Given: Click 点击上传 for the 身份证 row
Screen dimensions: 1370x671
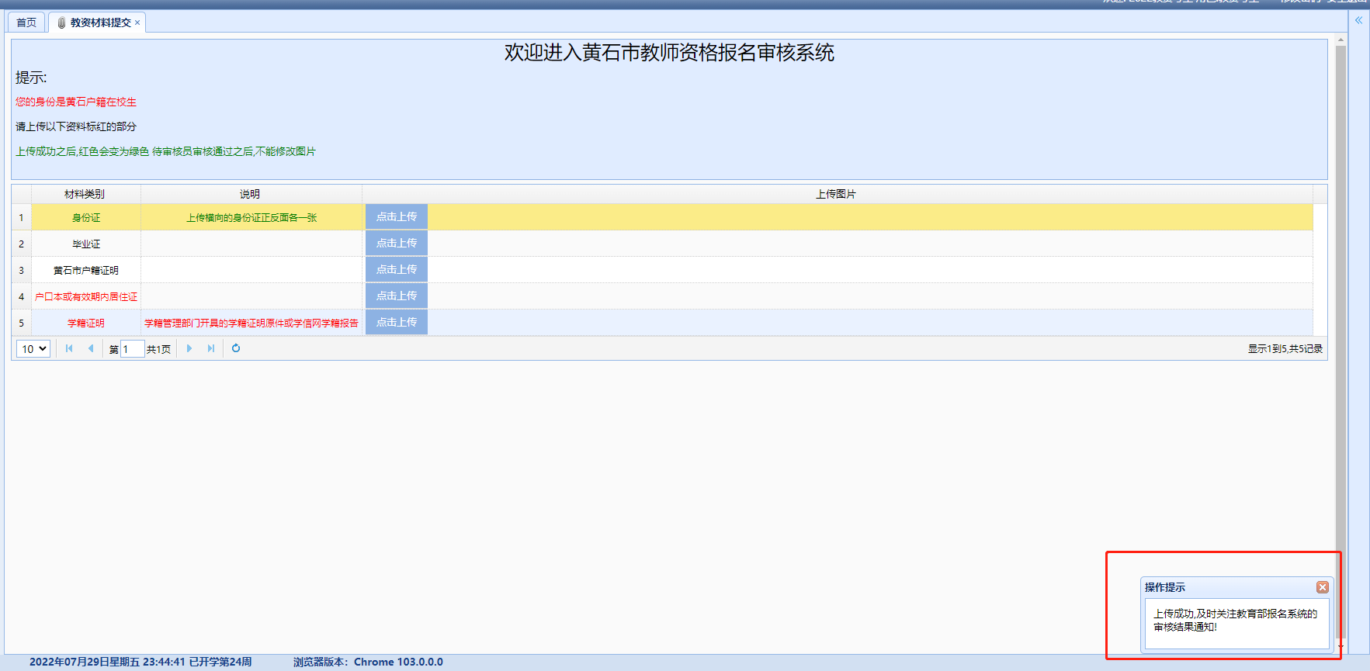Looking at the screenshot, I should click(x=396, y=217).
